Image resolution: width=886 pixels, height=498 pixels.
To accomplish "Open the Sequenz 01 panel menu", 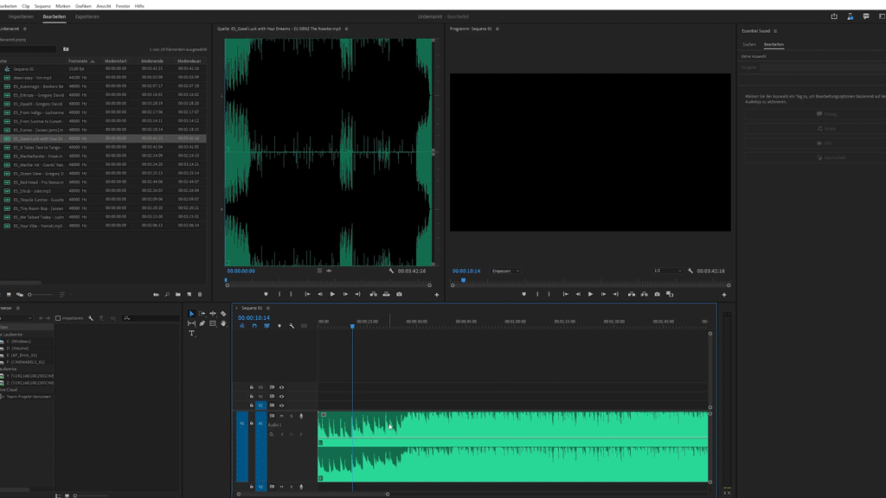I will click(267, 308).
